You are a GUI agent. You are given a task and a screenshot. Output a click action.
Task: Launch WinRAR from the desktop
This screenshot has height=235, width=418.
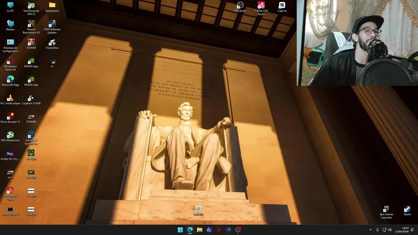click(x=31, y=44)
